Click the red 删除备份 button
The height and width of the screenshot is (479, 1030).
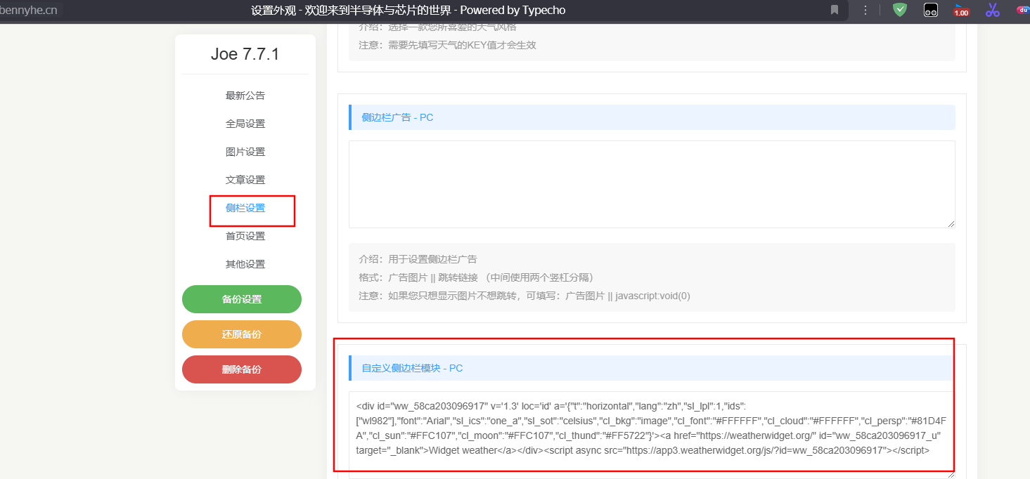coord(242,369)
